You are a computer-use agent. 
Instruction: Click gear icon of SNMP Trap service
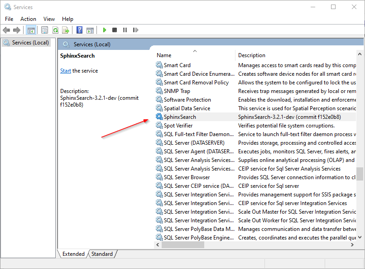tap(159, 91)
